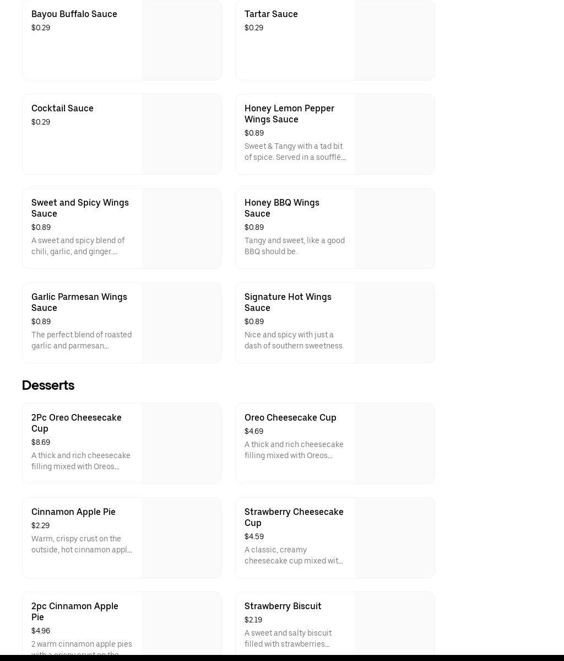Click the Signature Hot Wings Sauce name
Image resolution: width=564 pixels, height=661 pixels.
point(288,302)
